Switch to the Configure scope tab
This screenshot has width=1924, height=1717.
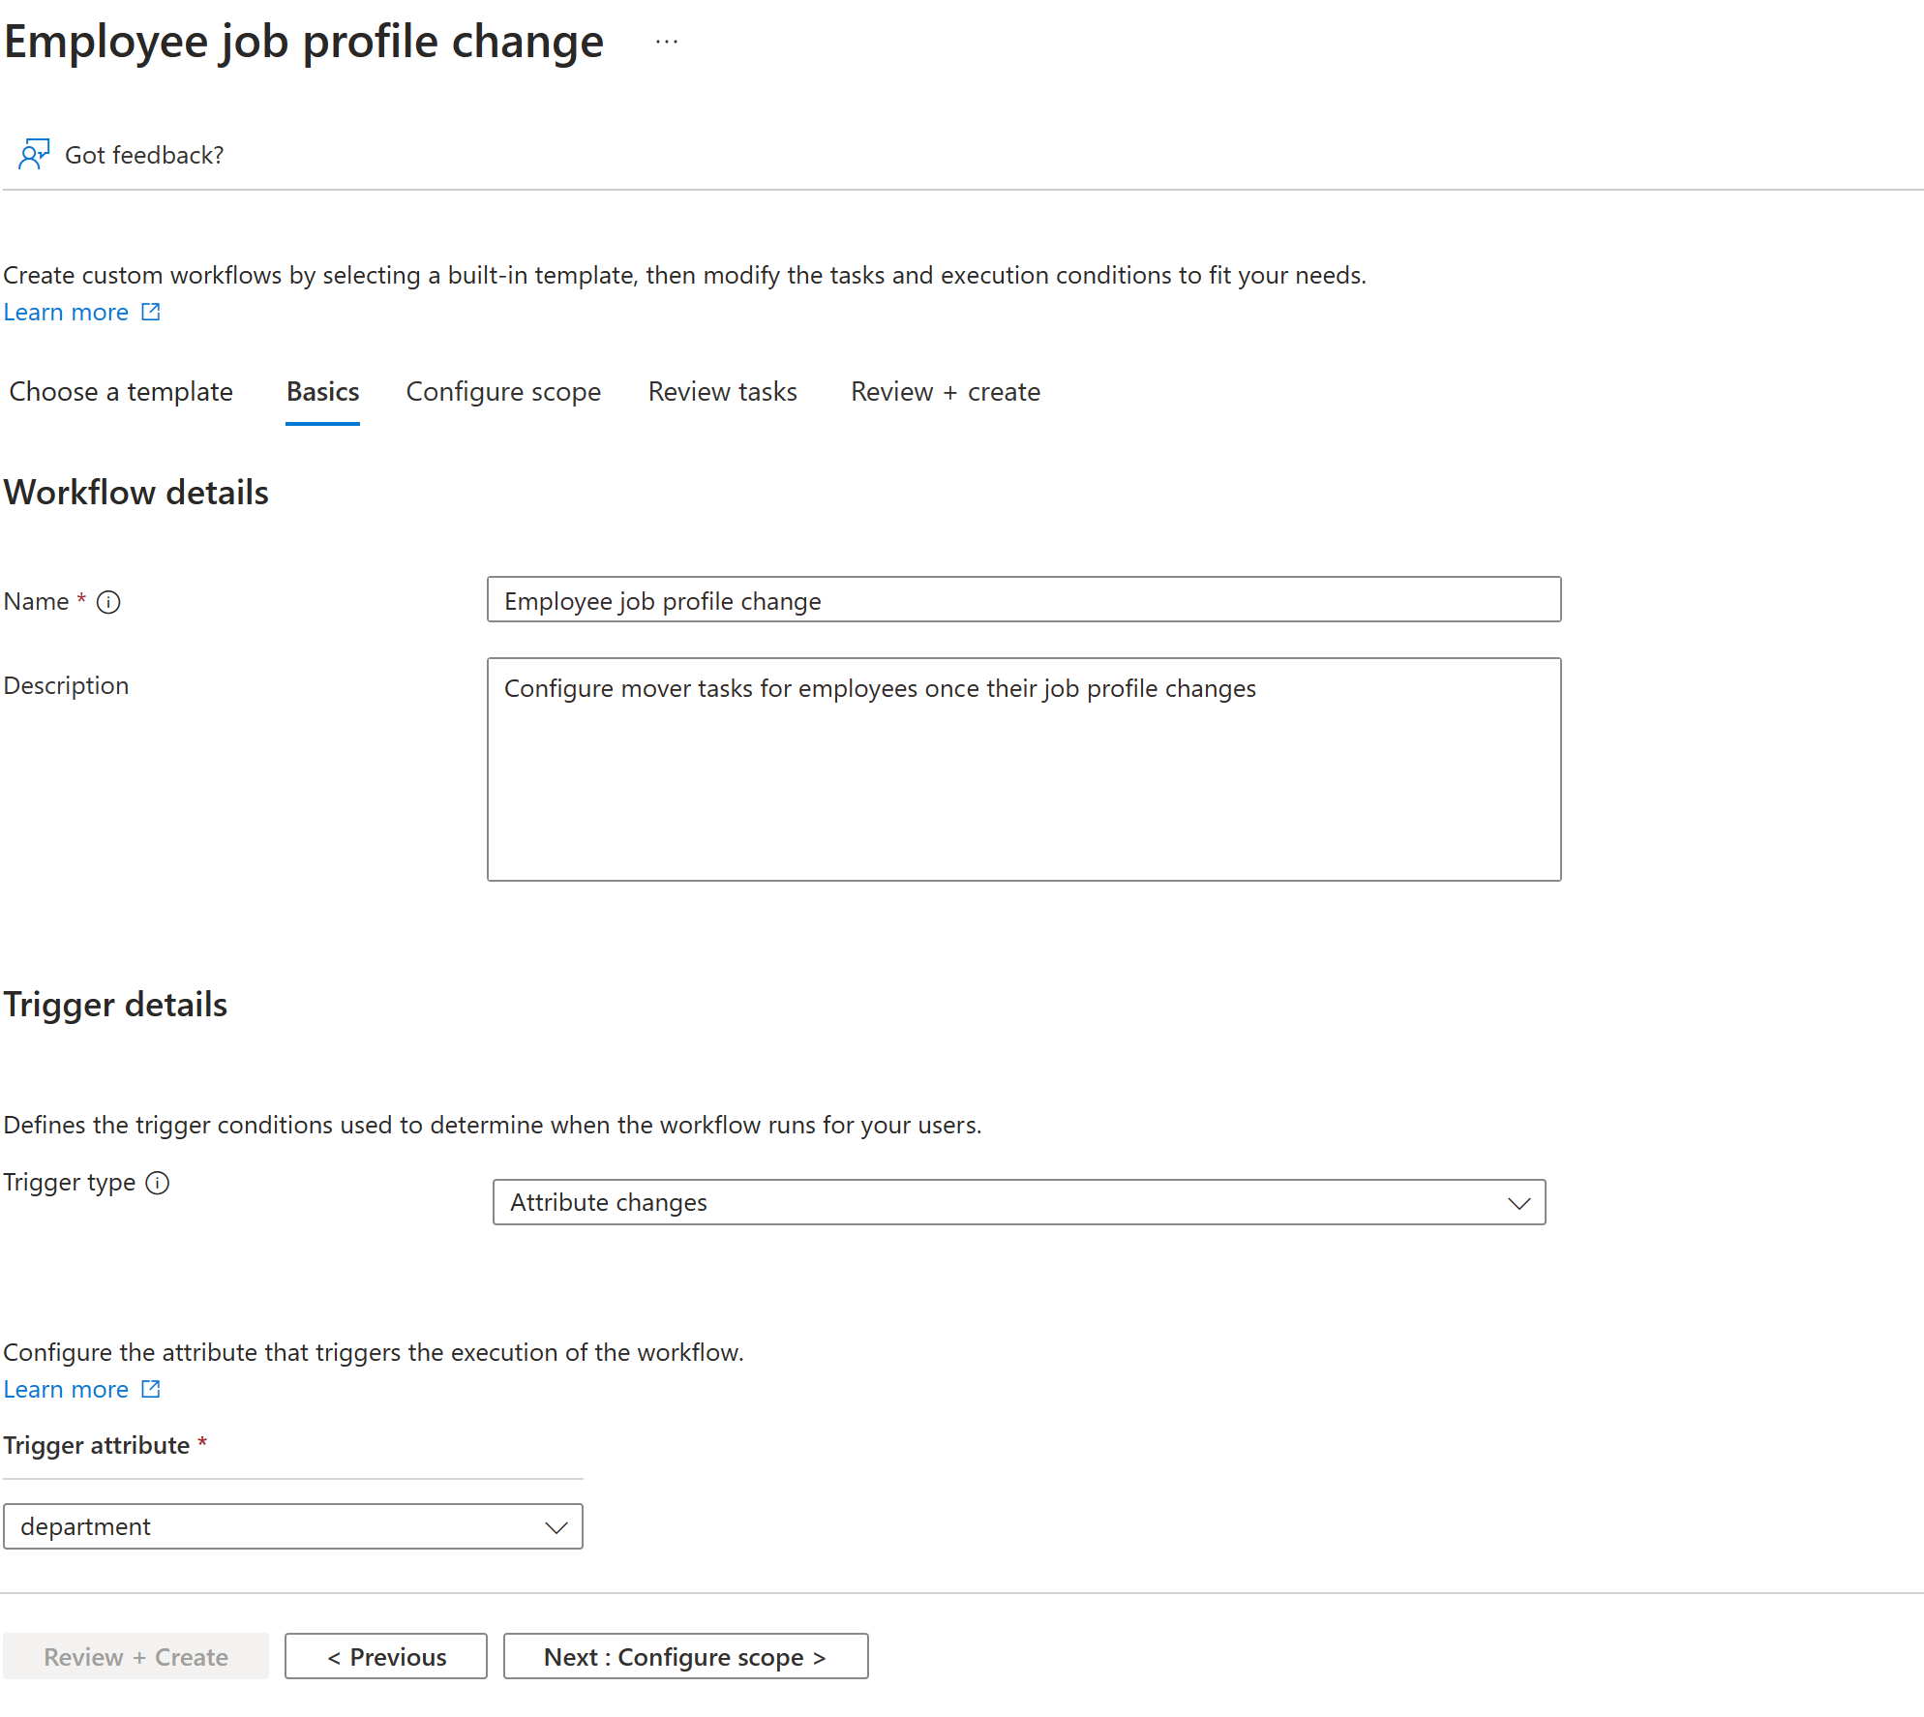coord(500,393)
